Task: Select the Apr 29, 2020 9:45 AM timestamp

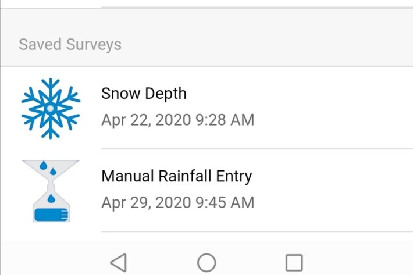Action: [177, 203]
